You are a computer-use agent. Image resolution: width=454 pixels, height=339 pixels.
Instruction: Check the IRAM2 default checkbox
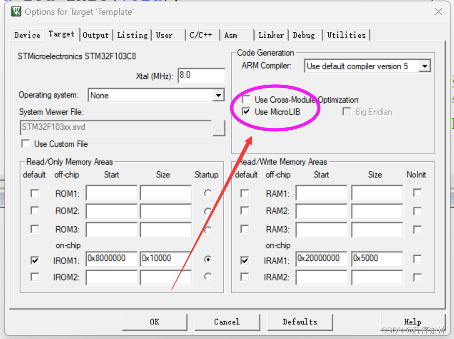(x=245, y=277)
